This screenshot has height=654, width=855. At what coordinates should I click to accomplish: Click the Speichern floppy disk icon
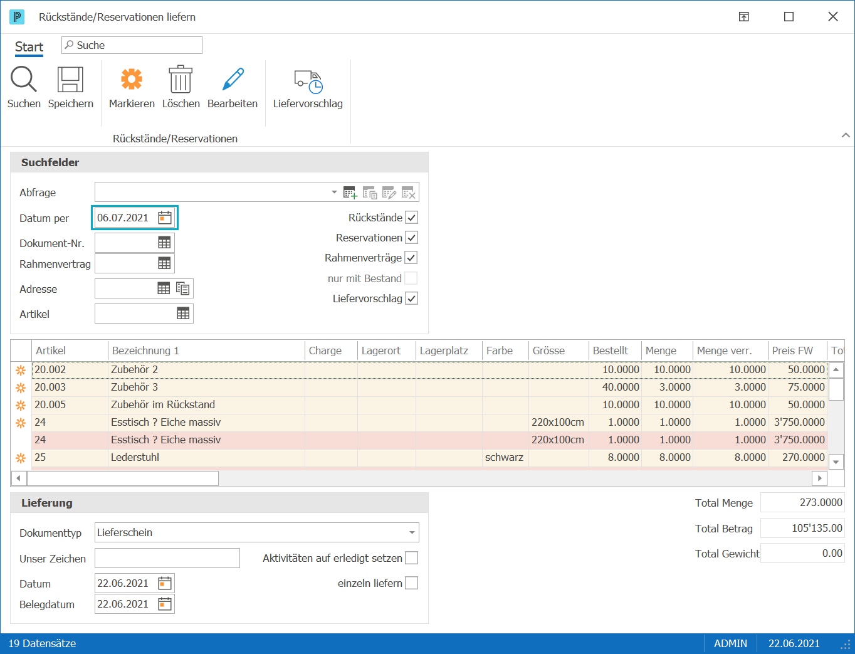(x=70, y=80)
